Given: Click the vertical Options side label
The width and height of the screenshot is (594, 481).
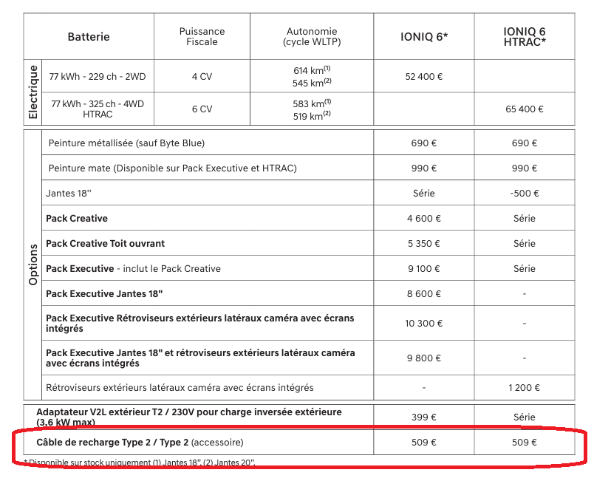Looking at the screenshot, I should [x=33, y=265].
